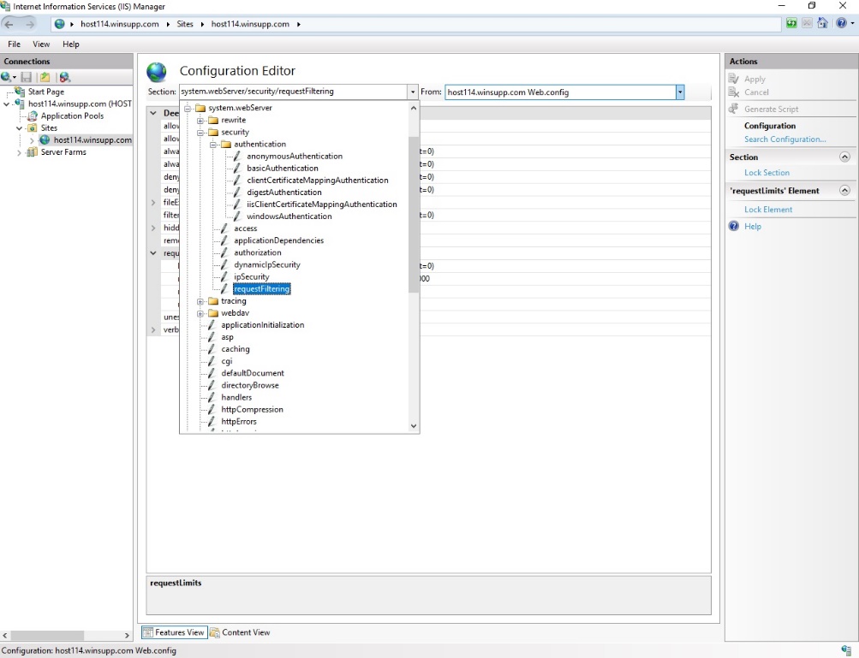
Task: Click the Sites folder icon in tree
Action: [x=33, y=127]
